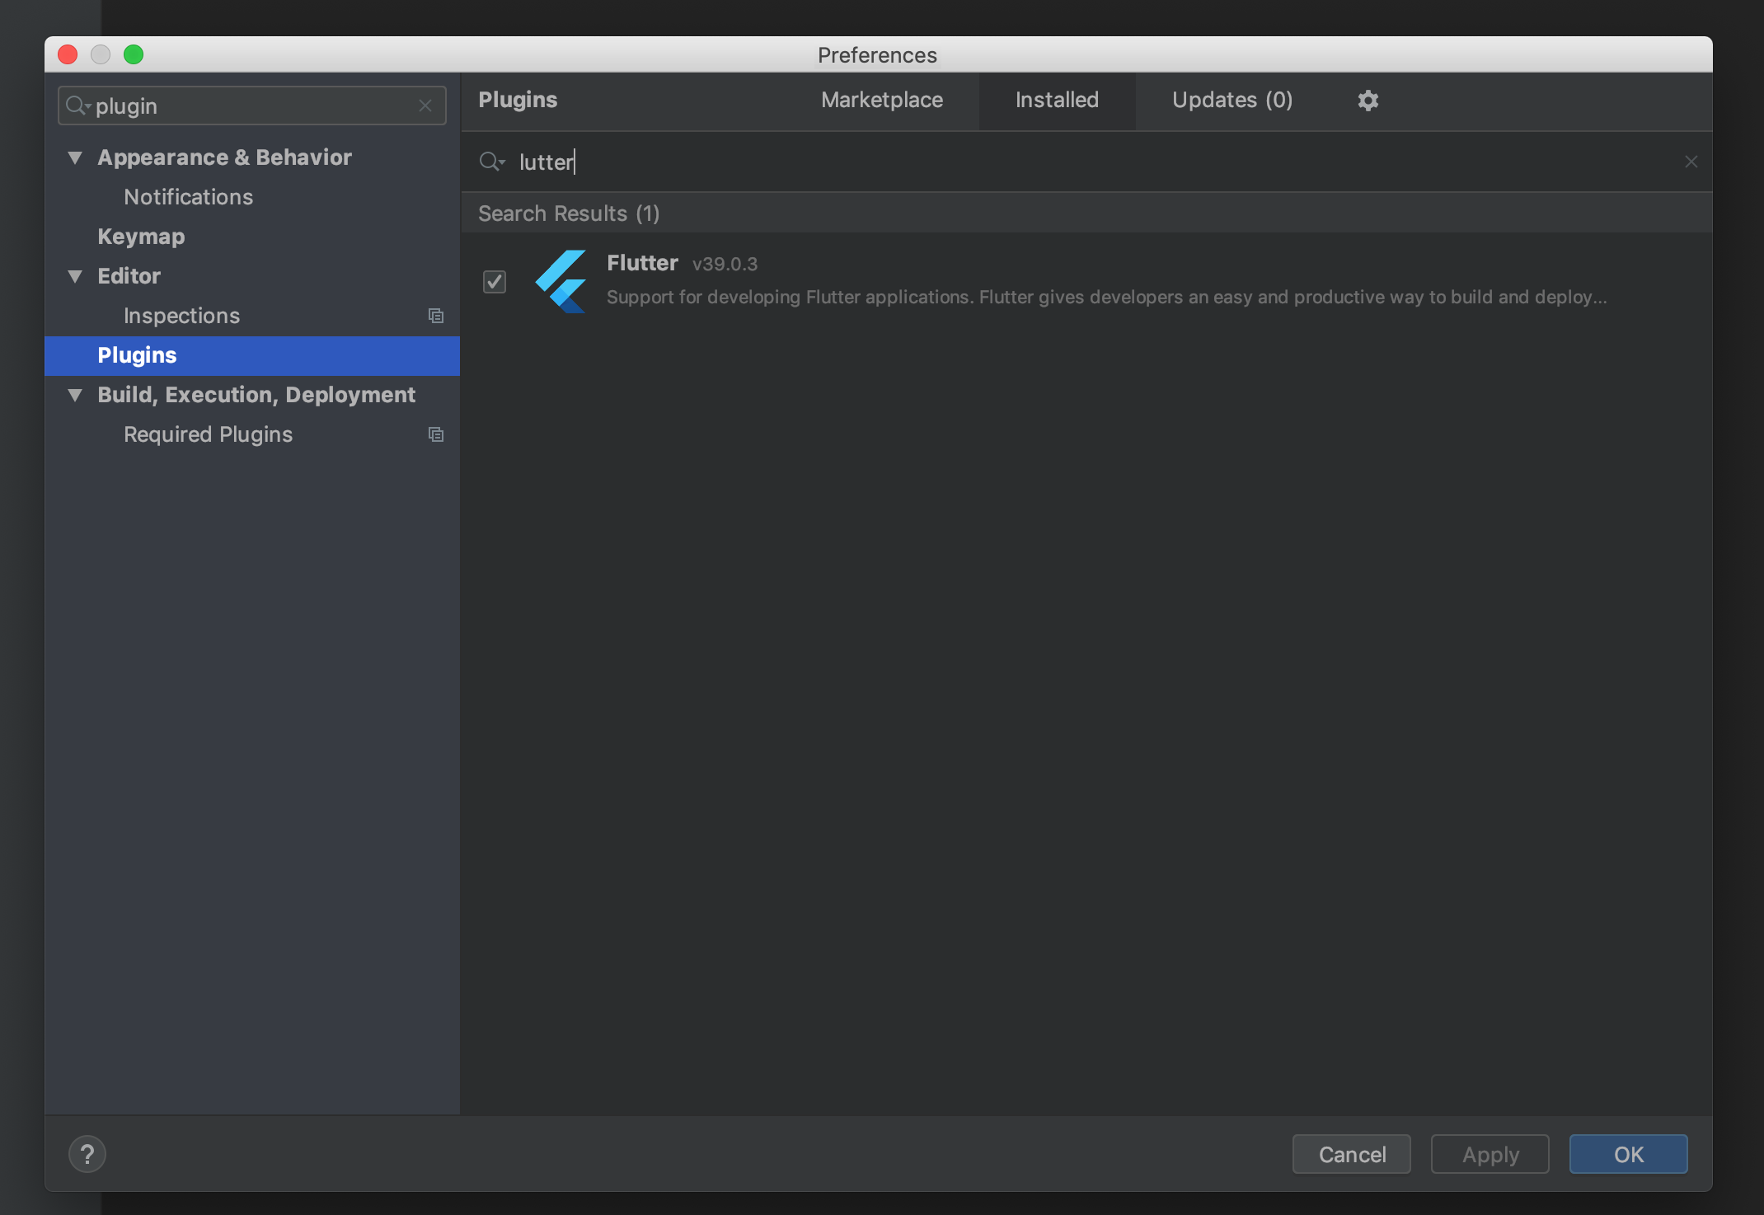
Task: Click the Apply button
Action: [x=1490, y=1154]
